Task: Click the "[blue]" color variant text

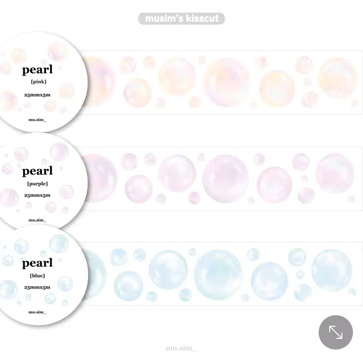Action: pyautogui.click(x=37, y=276)
